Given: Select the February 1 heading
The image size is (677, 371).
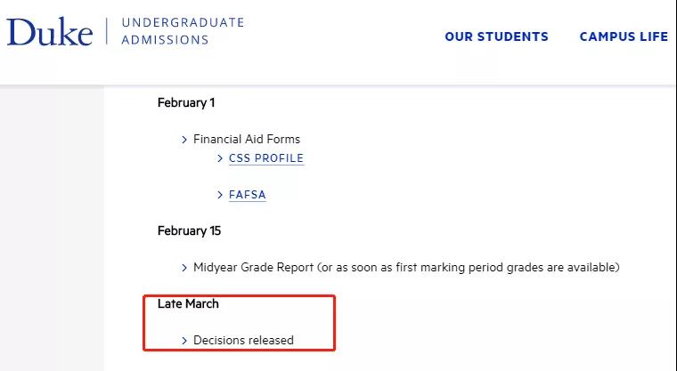Looking at the screenshot, I should pos(186,102).
